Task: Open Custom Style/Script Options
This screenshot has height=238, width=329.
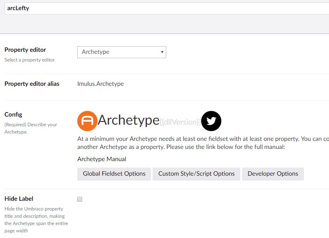Action: (196, 174)
